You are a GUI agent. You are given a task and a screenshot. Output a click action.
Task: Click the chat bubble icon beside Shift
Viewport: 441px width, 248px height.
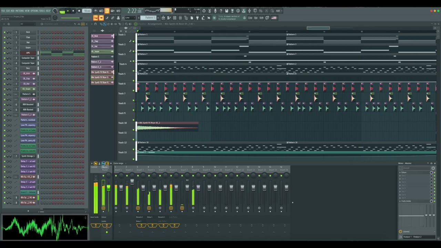tap(267, 18)
